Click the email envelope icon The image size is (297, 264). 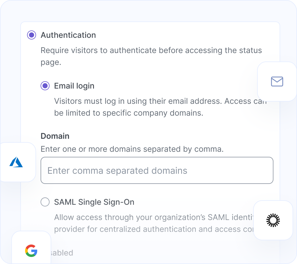(277, 82)
